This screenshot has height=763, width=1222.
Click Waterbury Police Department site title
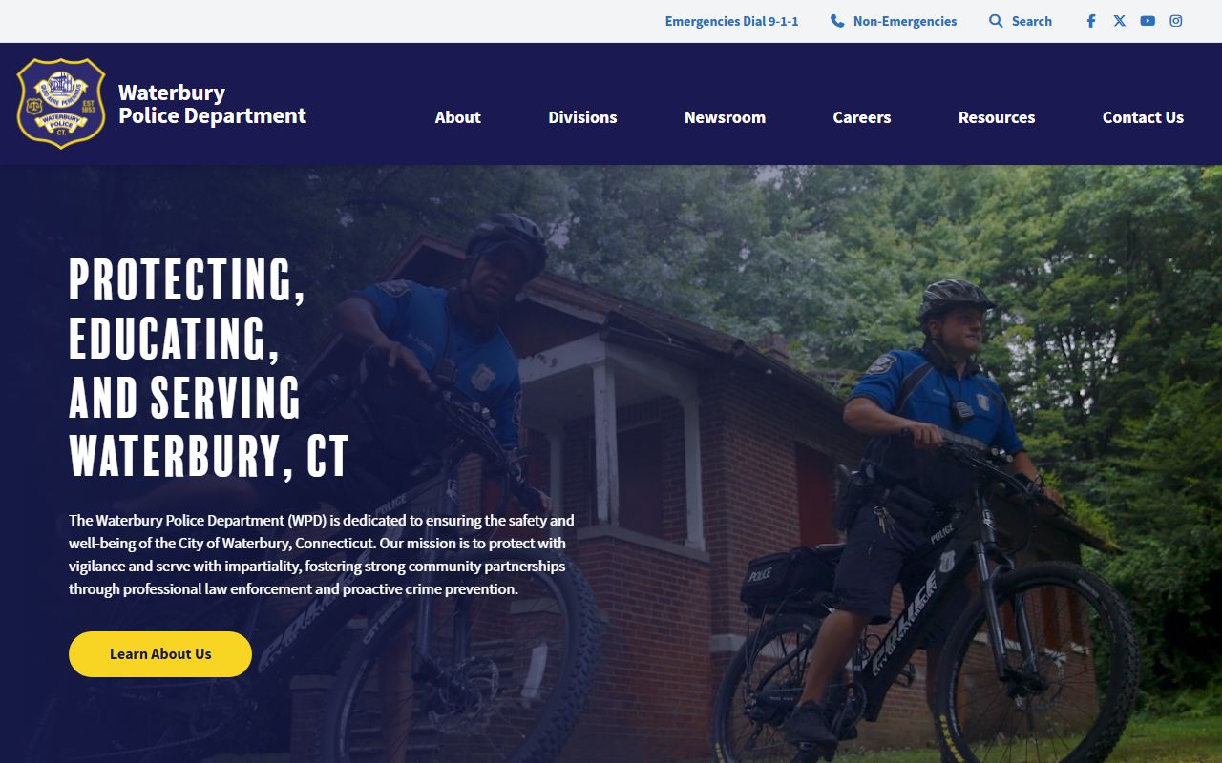click(x=212, y=104)
